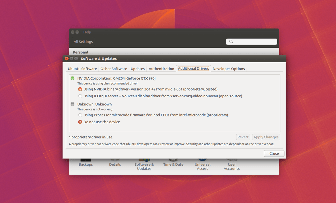This screenshot has width=336, height=203.
Task: Open Time & Date settings
Action: [x=173, y=164]
